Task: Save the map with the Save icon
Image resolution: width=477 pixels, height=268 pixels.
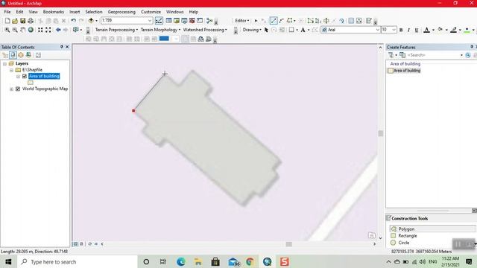Action: coord(23,21)
